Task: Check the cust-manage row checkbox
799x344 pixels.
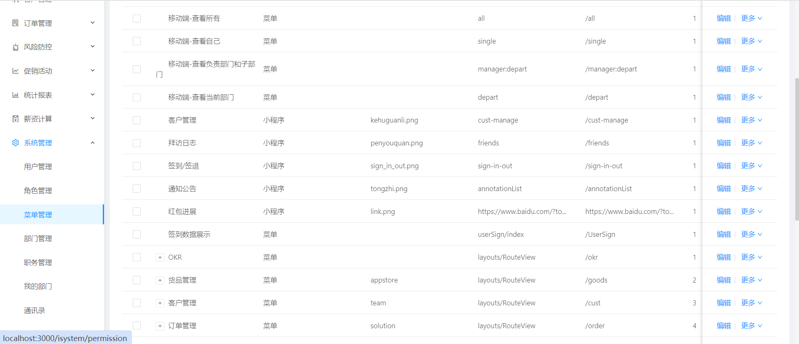Action: (136, 120)
